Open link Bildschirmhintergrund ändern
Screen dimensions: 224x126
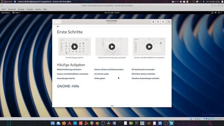(69, 70)
